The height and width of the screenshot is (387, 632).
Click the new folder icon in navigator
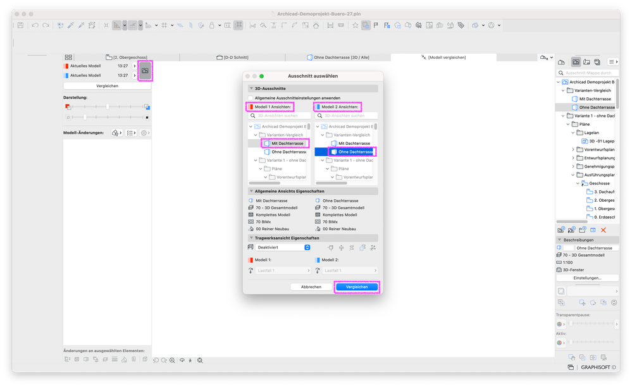583,230
